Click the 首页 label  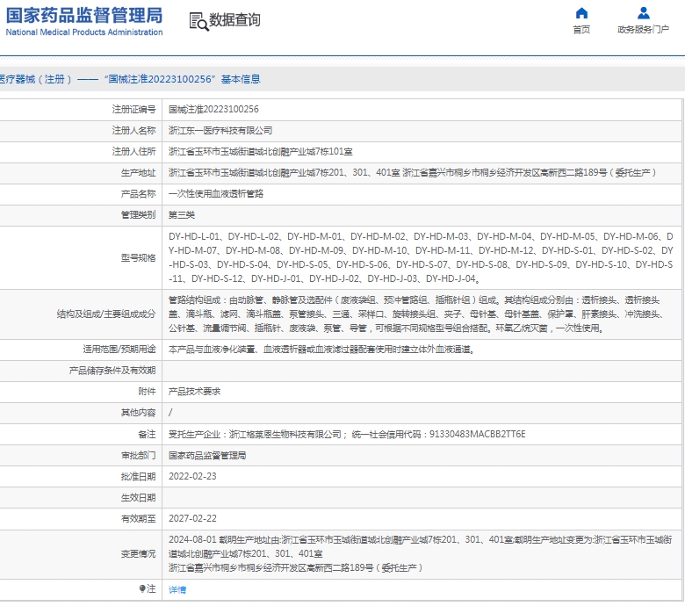pos(581,30)
